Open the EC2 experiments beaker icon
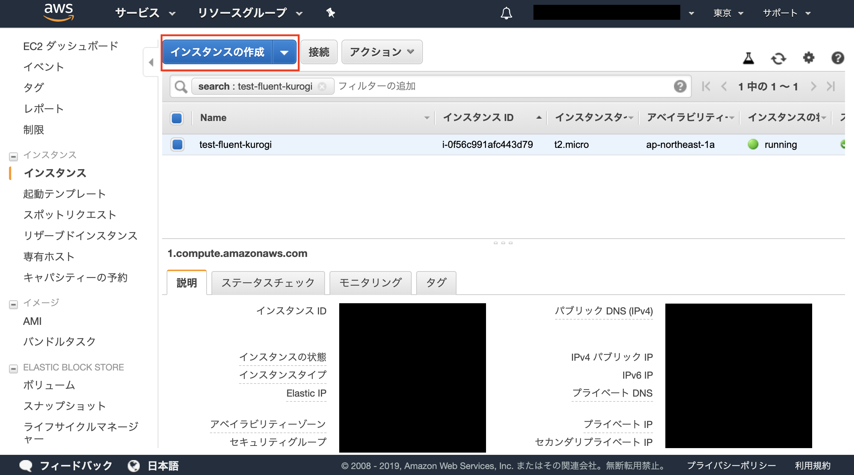 coord(749,59)
